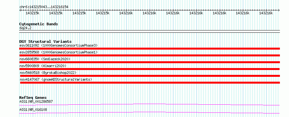Click the left arrowhead of the ruler
The height and width of the screenshot is (117, 289).
(x=20, y=10)
